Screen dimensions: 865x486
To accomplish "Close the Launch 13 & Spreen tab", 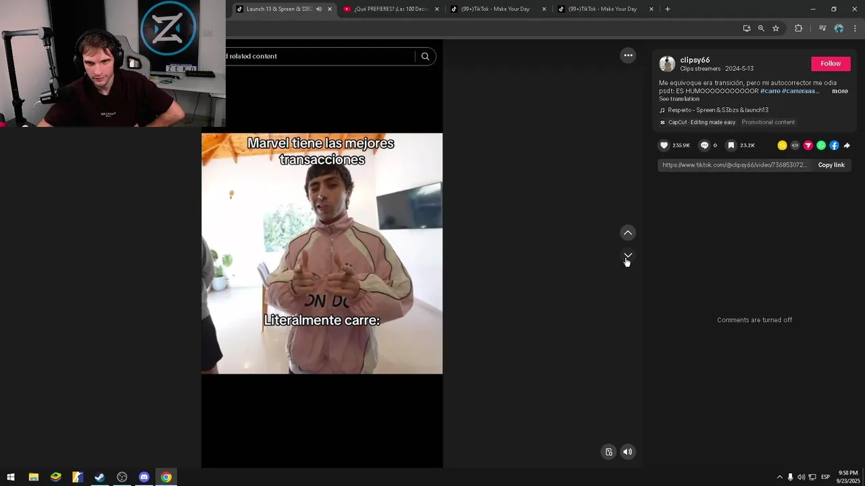I will 330,9.
